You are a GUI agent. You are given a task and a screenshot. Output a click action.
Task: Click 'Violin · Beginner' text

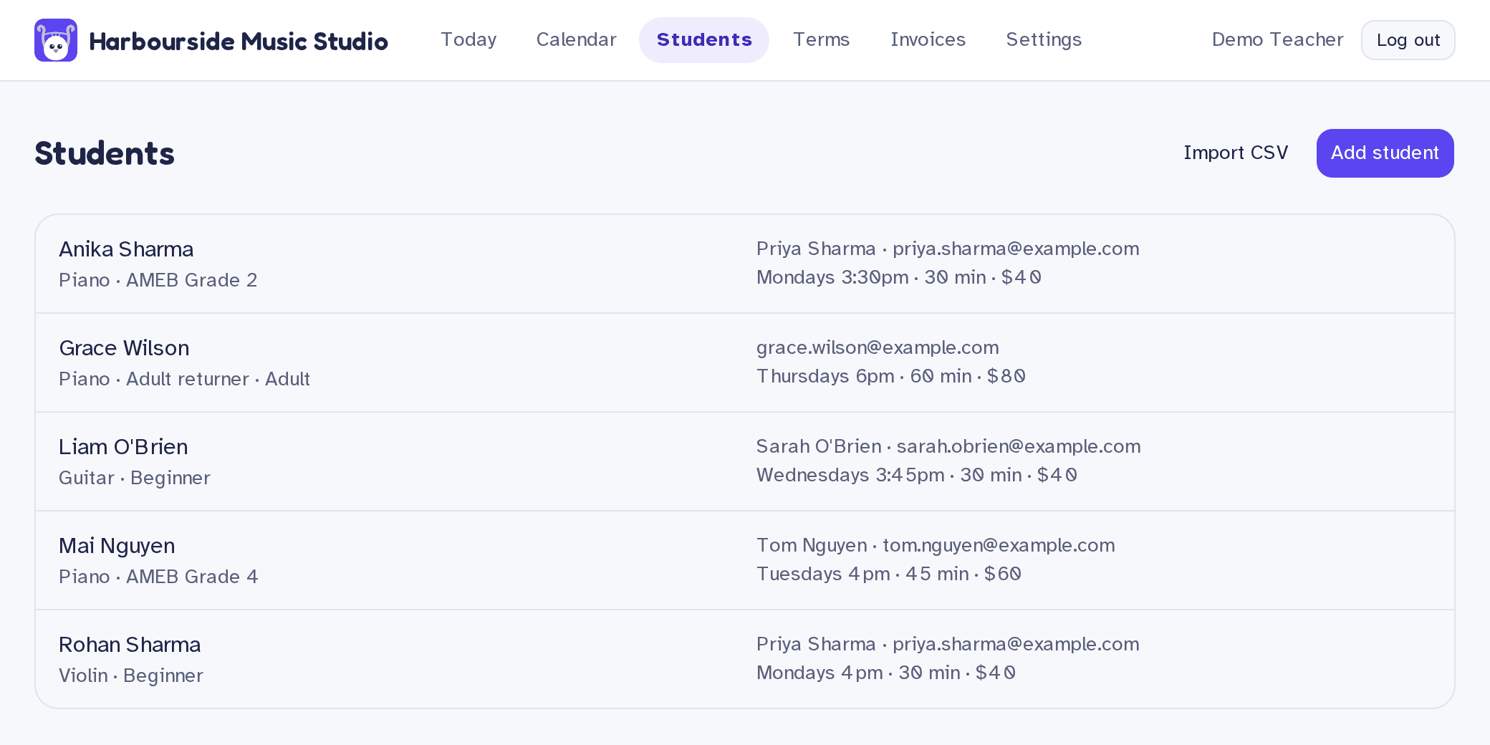131,676
